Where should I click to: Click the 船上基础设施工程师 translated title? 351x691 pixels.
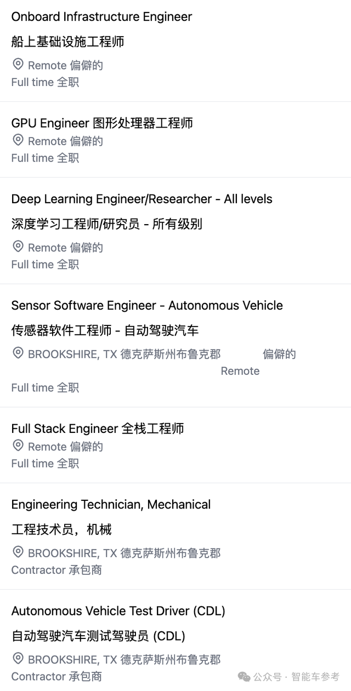click(x=67, y=42)
